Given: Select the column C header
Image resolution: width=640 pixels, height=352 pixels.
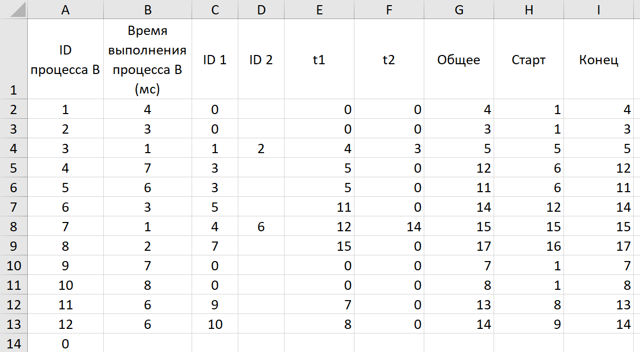Looking at the screenshot, I should pos(215,9).
